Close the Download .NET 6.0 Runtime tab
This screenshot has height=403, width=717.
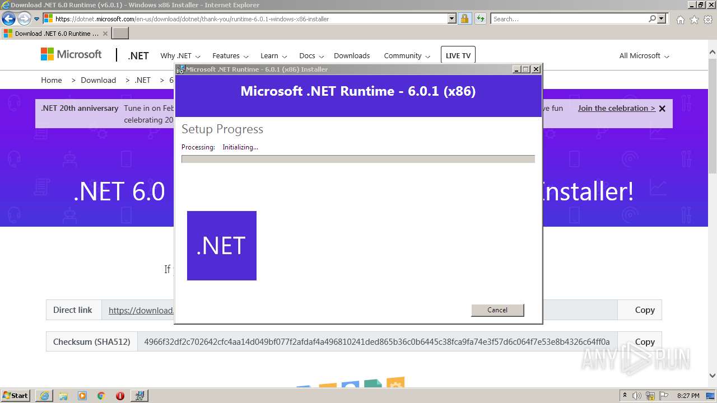pos(105,34)
